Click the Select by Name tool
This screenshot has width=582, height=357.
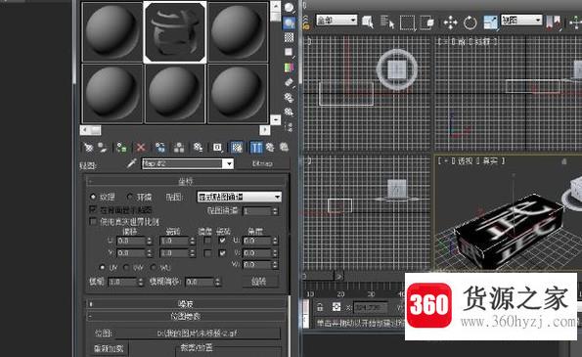[387, 22]
